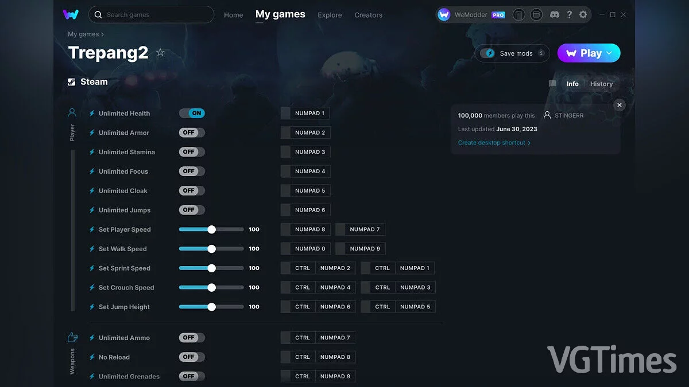Go to the Explore tab

tap(330, 15)
